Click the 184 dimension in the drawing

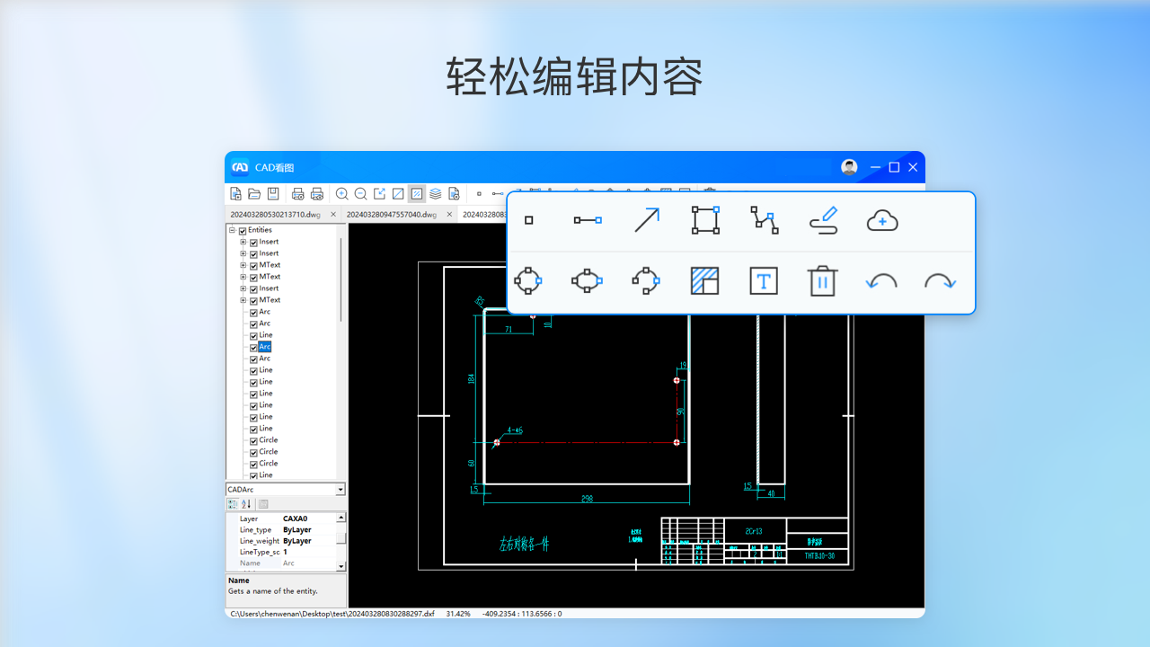(471, 378)
